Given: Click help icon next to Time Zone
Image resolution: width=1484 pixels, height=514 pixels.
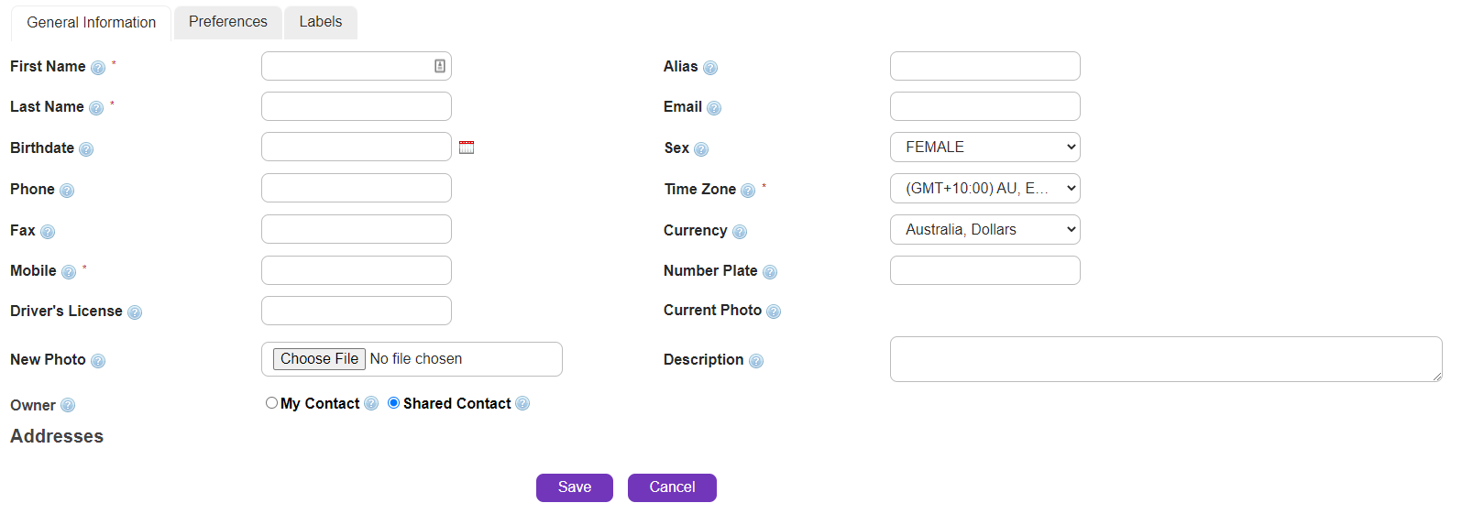Looking at the screenshot, I should point(748,191).
